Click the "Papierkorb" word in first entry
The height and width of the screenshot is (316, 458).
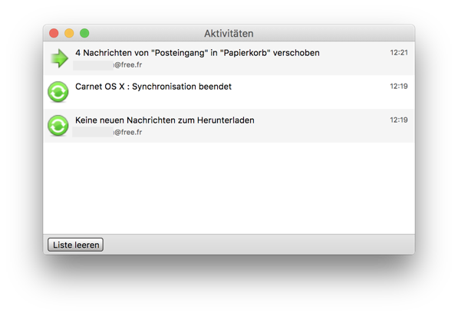(x=245, y=53)
